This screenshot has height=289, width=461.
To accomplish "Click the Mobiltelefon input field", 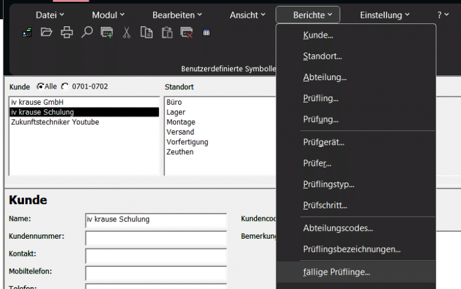I will coord(156,273).
